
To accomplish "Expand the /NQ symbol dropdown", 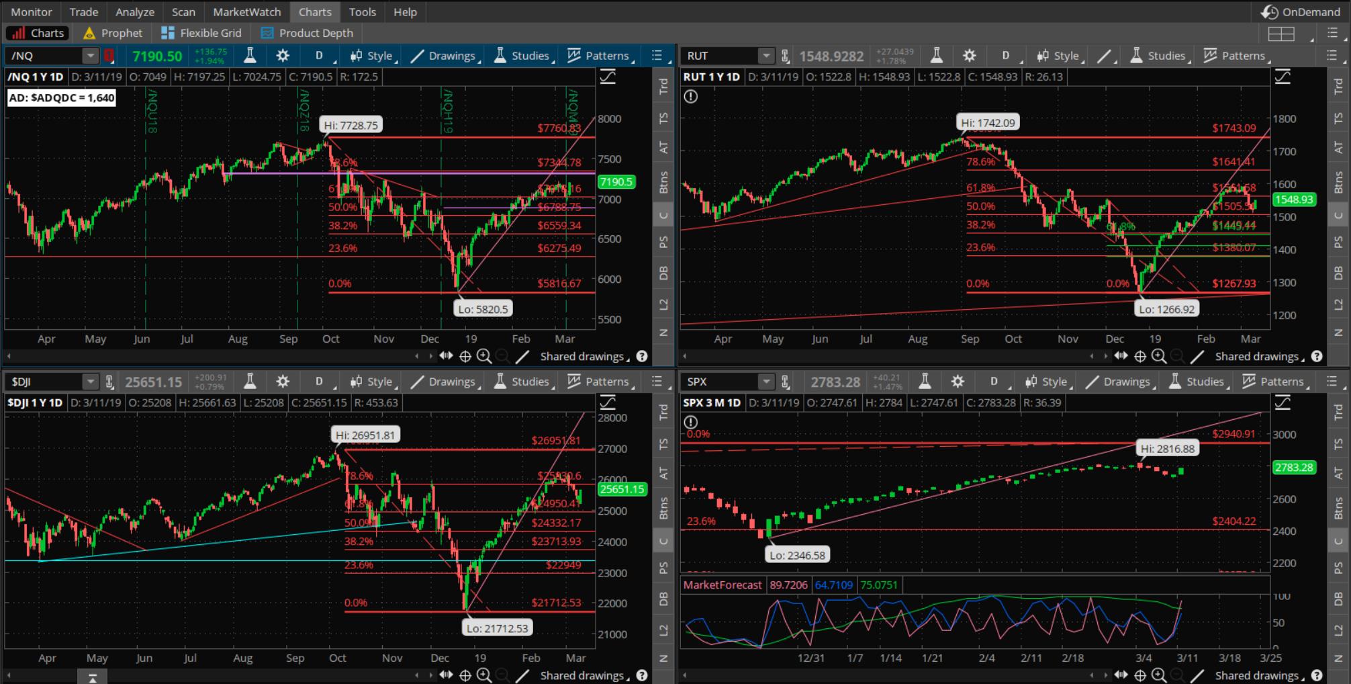I will click(x=90, y=56).
